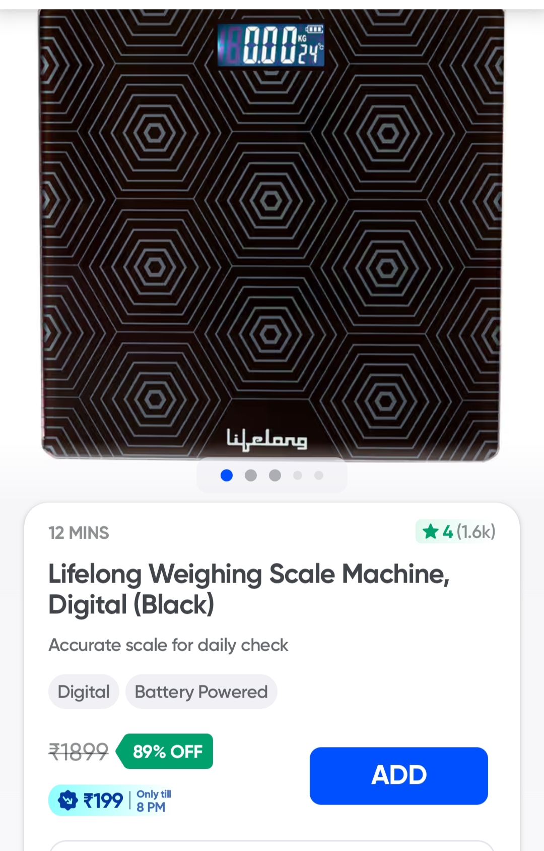Jump to the third image carousel dot

[275, 475]
